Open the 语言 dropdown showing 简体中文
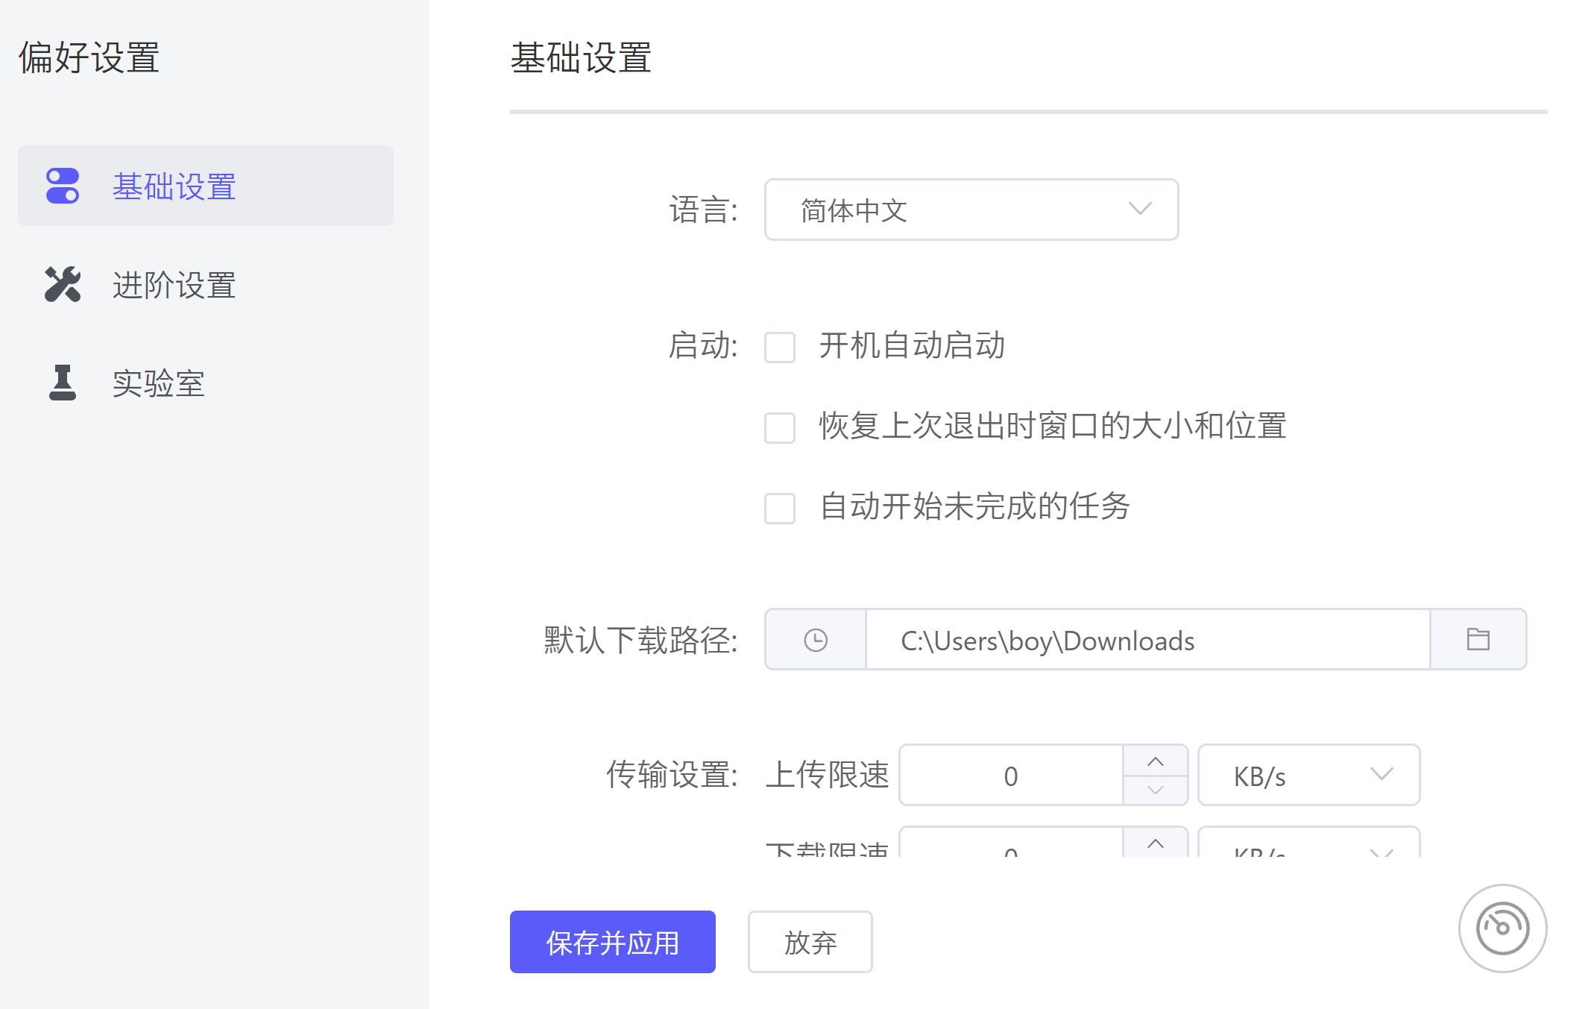 pyautogui.click(x=971, y=210)
